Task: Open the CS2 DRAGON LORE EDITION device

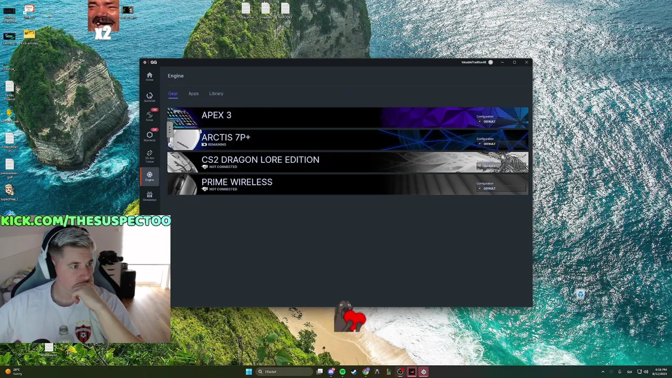Action: coord(348,162)
